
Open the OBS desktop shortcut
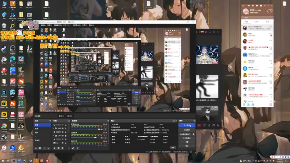click(x=13, y=49)
